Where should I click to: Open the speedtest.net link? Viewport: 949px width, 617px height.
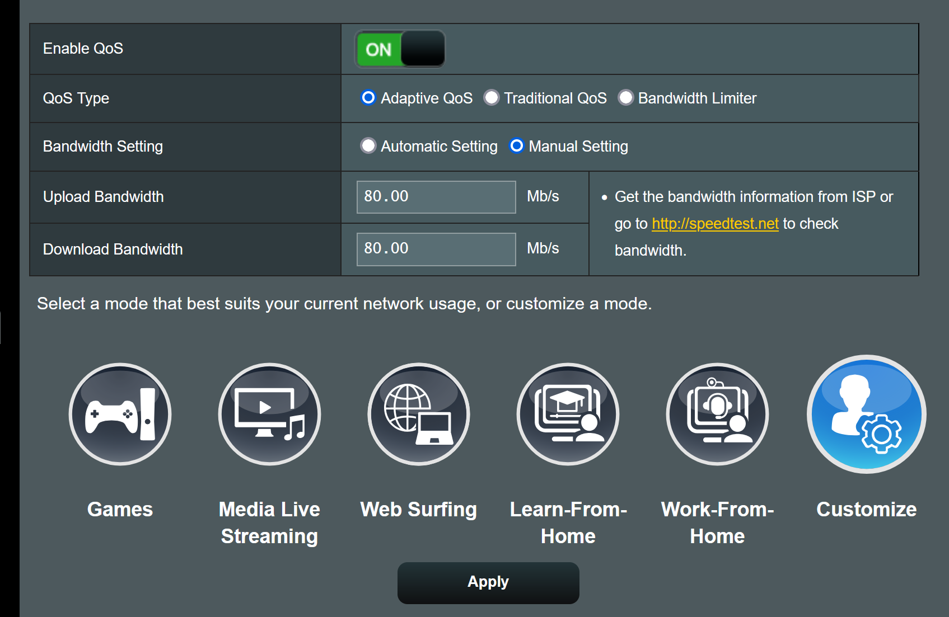pos(715,224)
